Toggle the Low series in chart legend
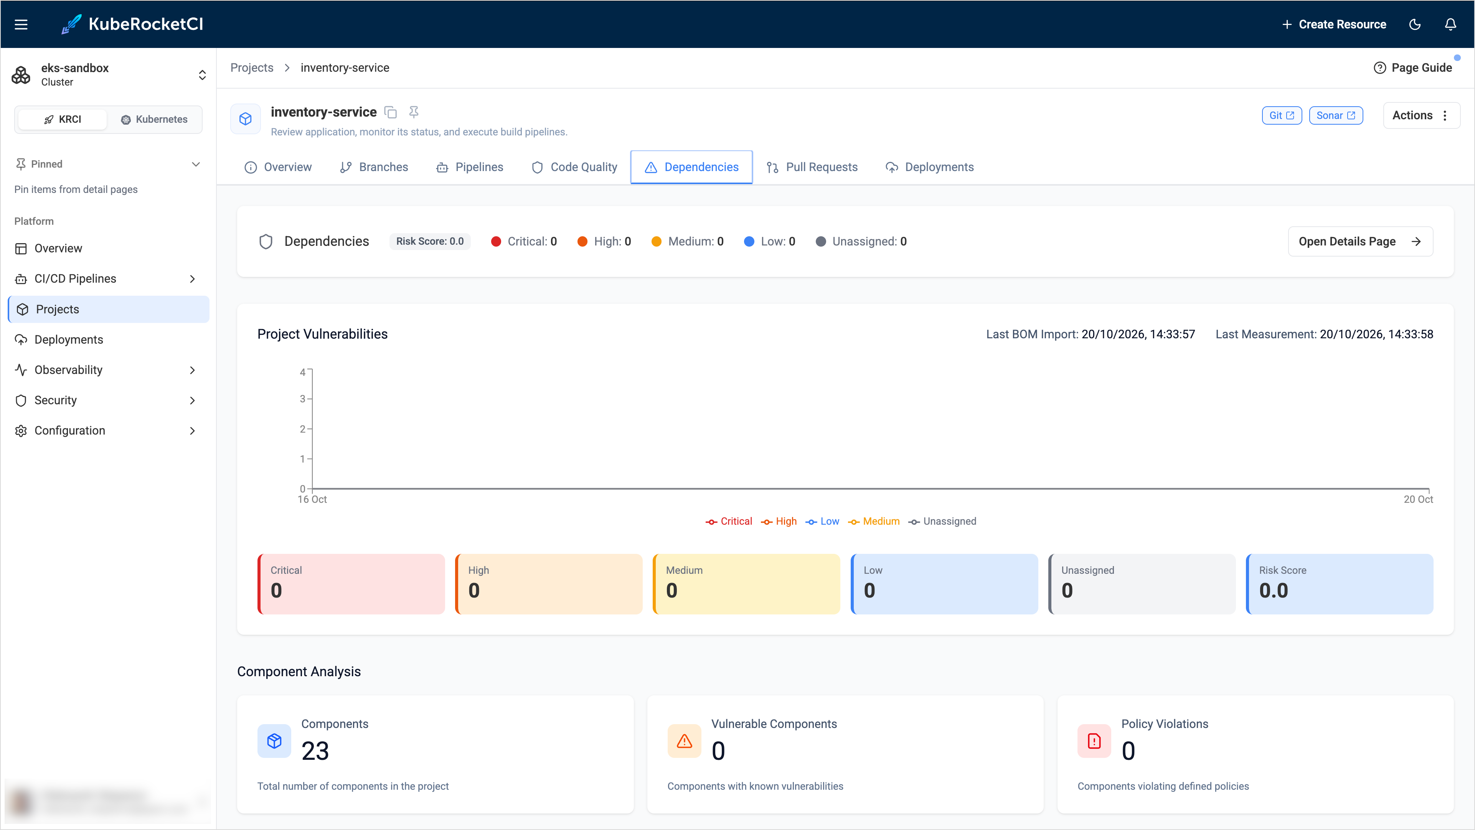The width and height of the screenshot is (1475, 830). pyautogui.click(x=822, y=521)
